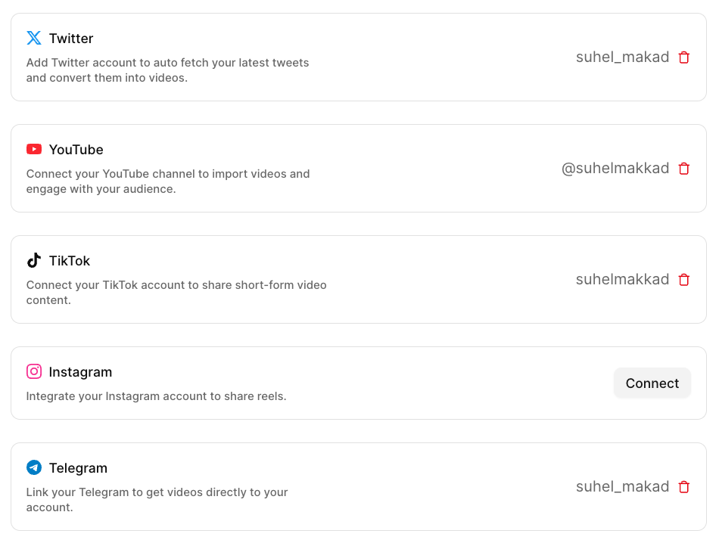This screenshot has height=543, width=719.
Task: Connect the Instagram account
Action: pos(652,383)
